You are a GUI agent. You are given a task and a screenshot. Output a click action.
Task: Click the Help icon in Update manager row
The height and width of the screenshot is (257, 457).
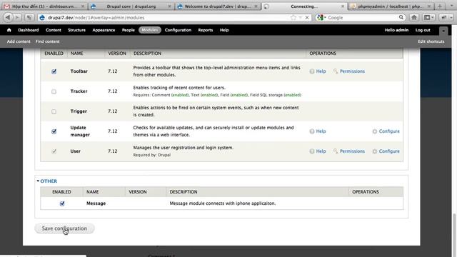point(312,131)
